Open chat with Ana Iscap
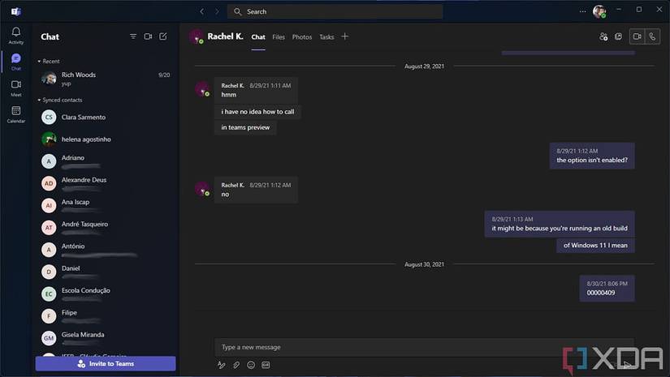This screenshot has height=377, width=670. [x=106, y=206]
